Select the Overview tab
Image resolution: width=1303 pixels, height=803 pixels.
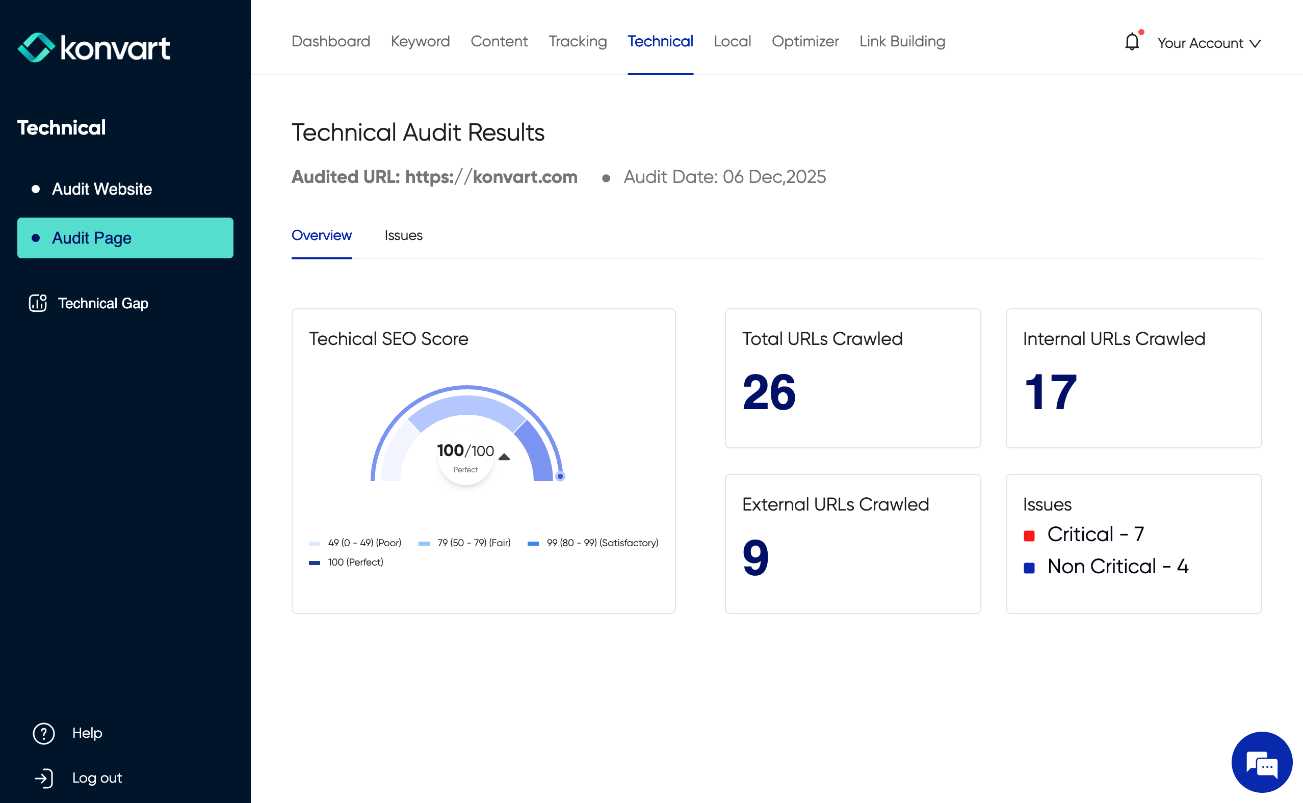coord(321,235)
